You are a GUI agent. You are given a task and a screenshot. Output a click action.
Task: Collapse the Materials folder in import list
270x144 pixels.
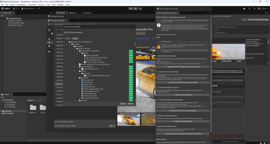click(75, 78)
